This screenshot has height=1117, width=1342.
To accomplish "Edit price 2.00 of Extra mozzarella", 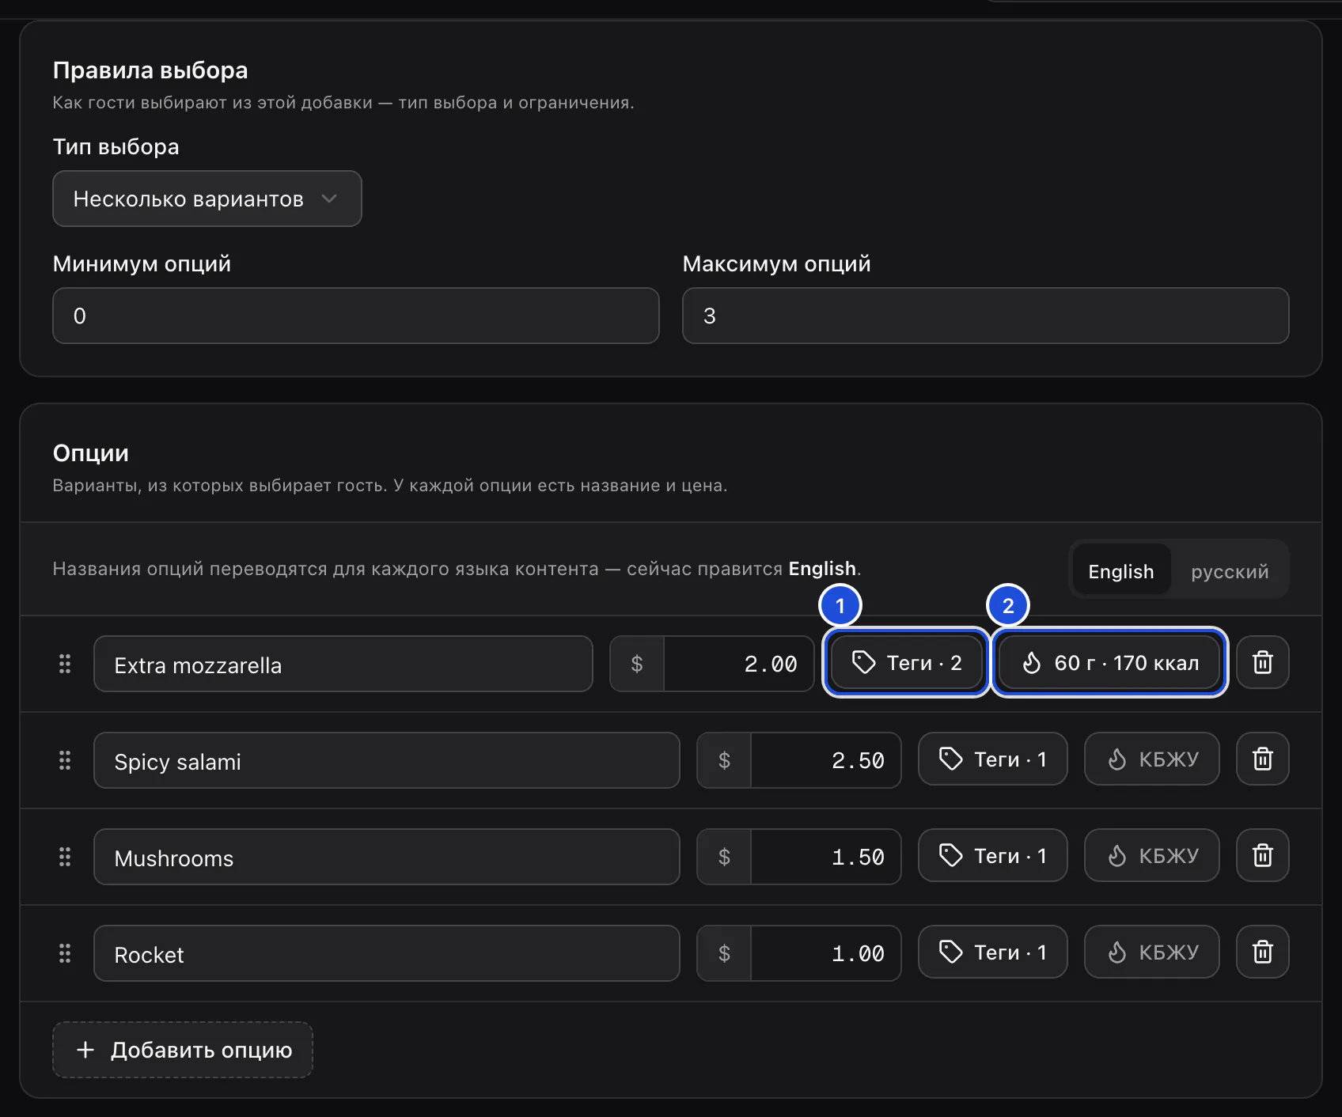I will tap(739, 664).
